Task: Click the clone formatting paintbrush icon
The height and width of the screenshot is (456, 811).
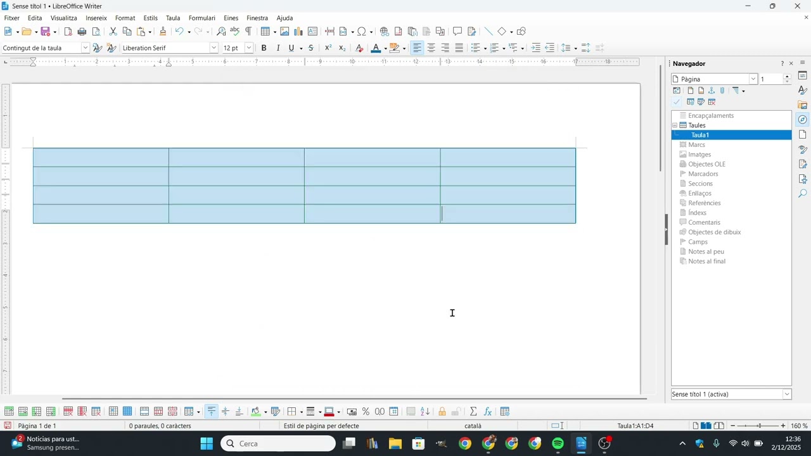Action: point(163,32)
